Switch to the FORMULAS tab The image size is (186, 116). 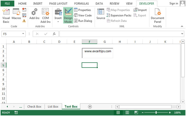[x=81, y=4]
